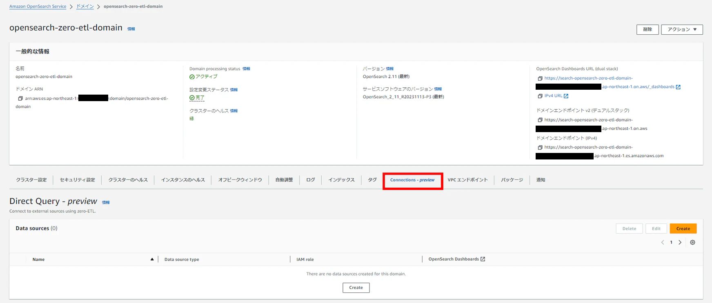Viewport: 712px width, 303px height.
Task: Select the Connections - preview tab
Action: click(412, 180)
